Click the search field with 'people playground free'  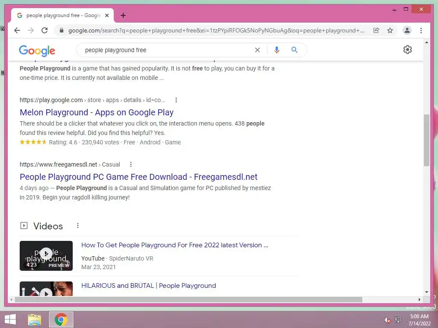(168, 50)
